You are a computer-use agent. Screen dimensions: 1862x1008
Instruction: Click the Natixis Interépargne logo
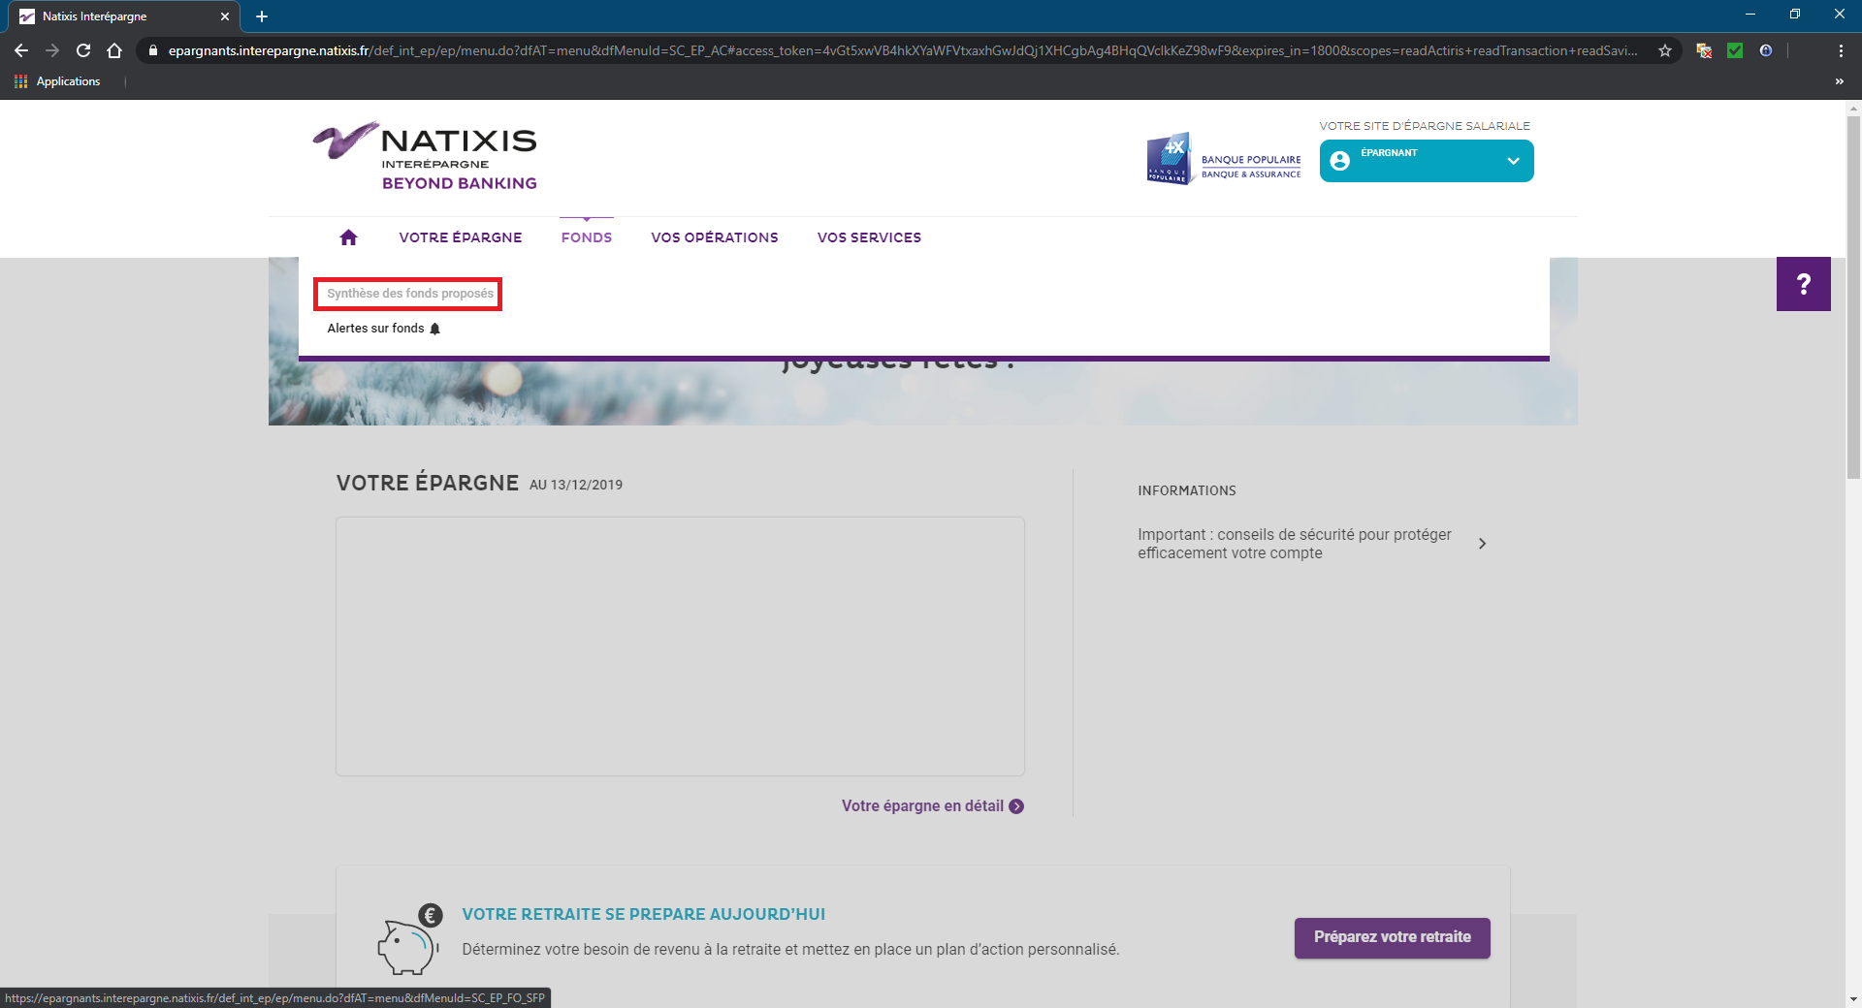pos(425,156)
